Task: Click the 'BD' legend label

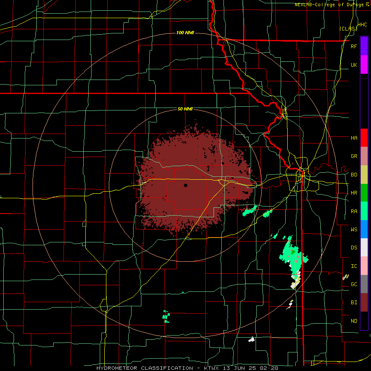Action: [x=354, y=175]
